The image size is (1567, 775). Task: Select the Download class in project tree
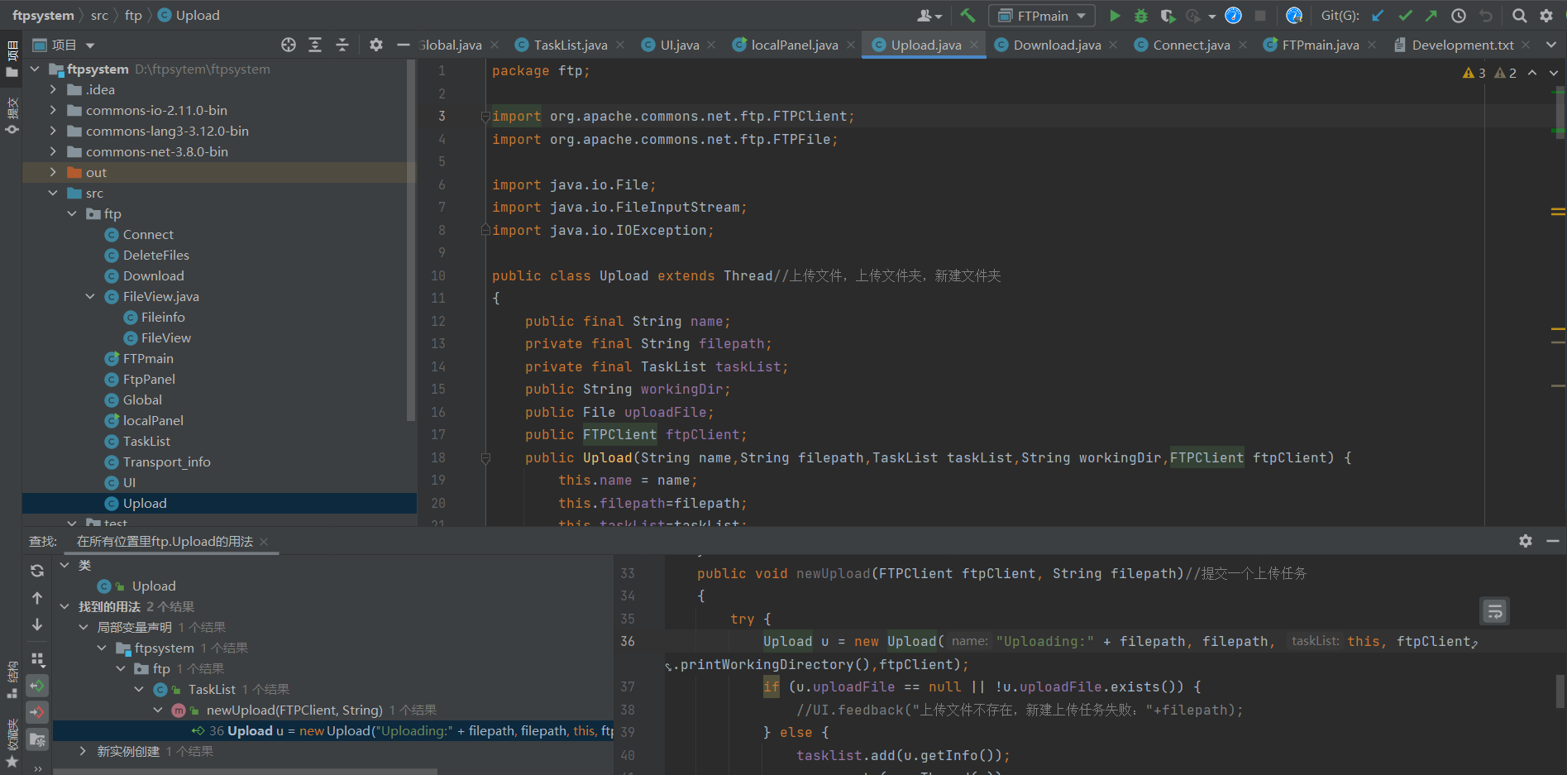tap(154, 275)
